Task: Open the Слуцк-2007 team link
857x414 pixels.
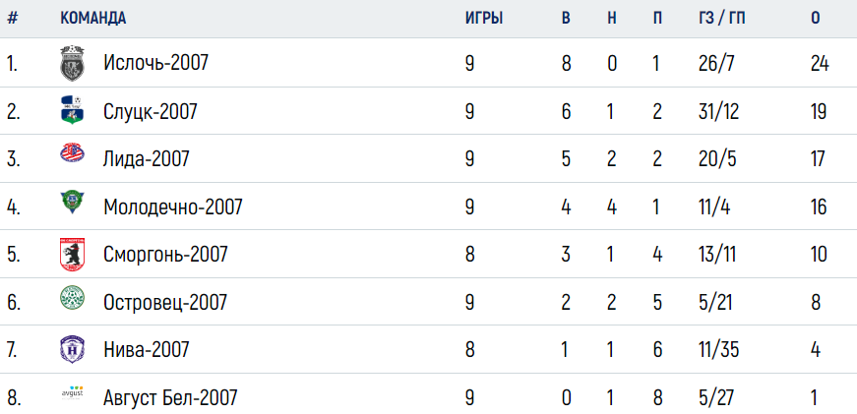Action: point(151,111)
